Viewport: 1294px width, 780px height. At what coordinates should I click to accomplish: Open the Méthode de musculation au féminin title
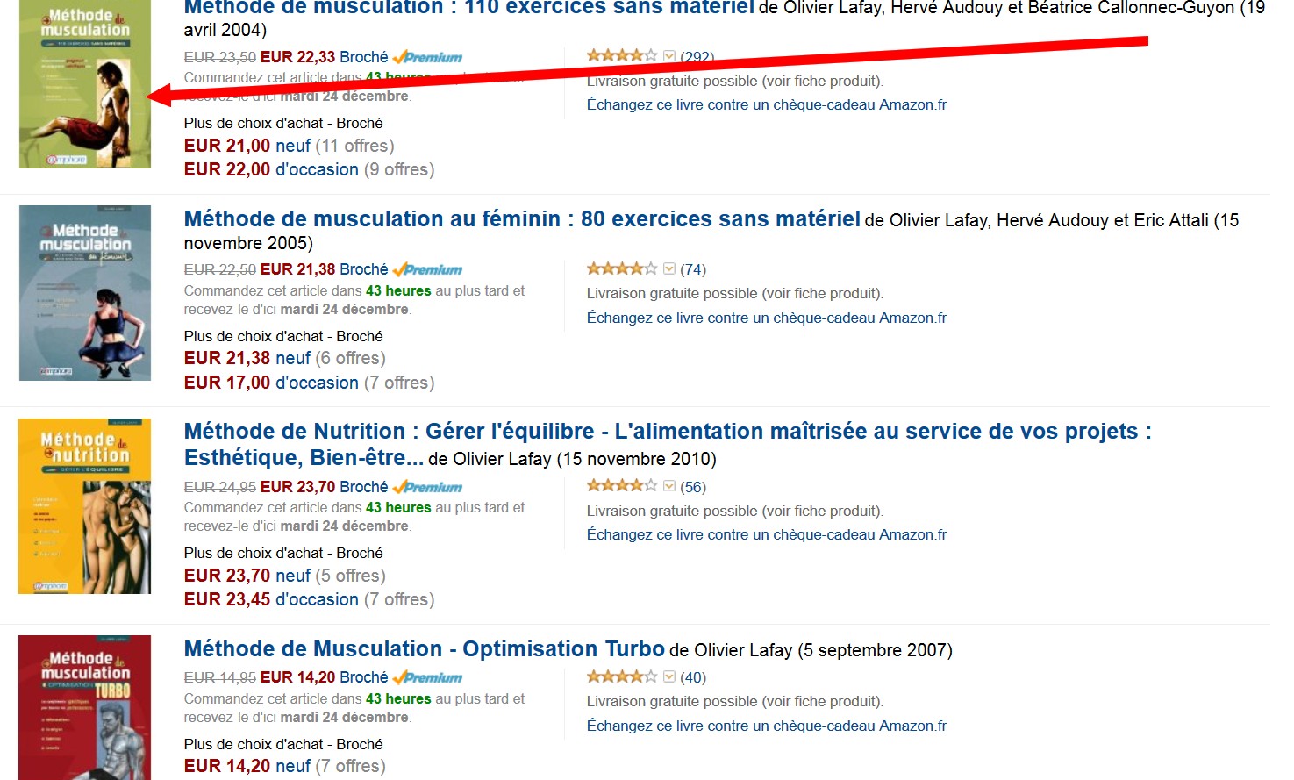[x=522, y=218]
